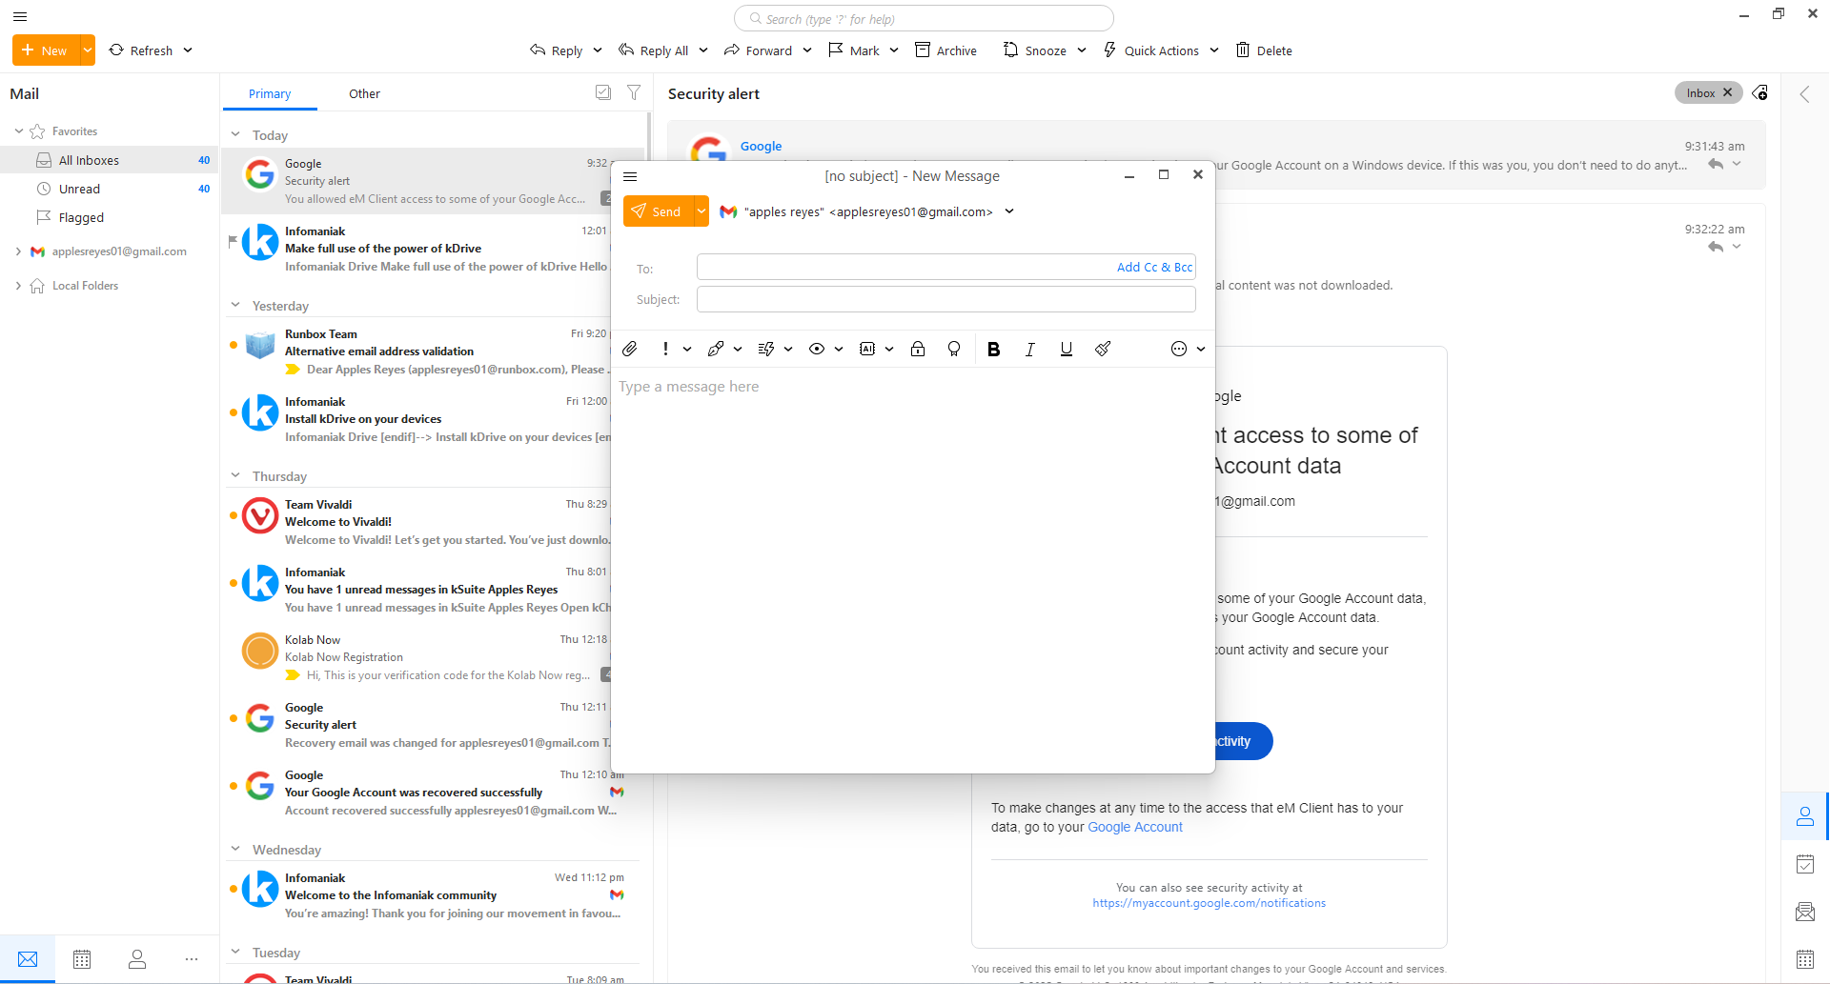Switch to the Other tab
The width and height of the screenshot is (1830, 984).
364,93
